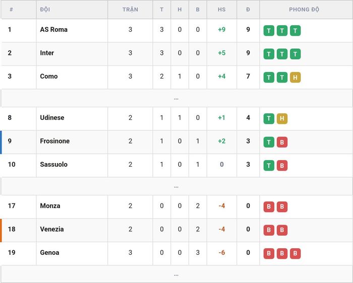Click Genoa's third red B form badge
This screenshot has width=353, height=283.
296,254
